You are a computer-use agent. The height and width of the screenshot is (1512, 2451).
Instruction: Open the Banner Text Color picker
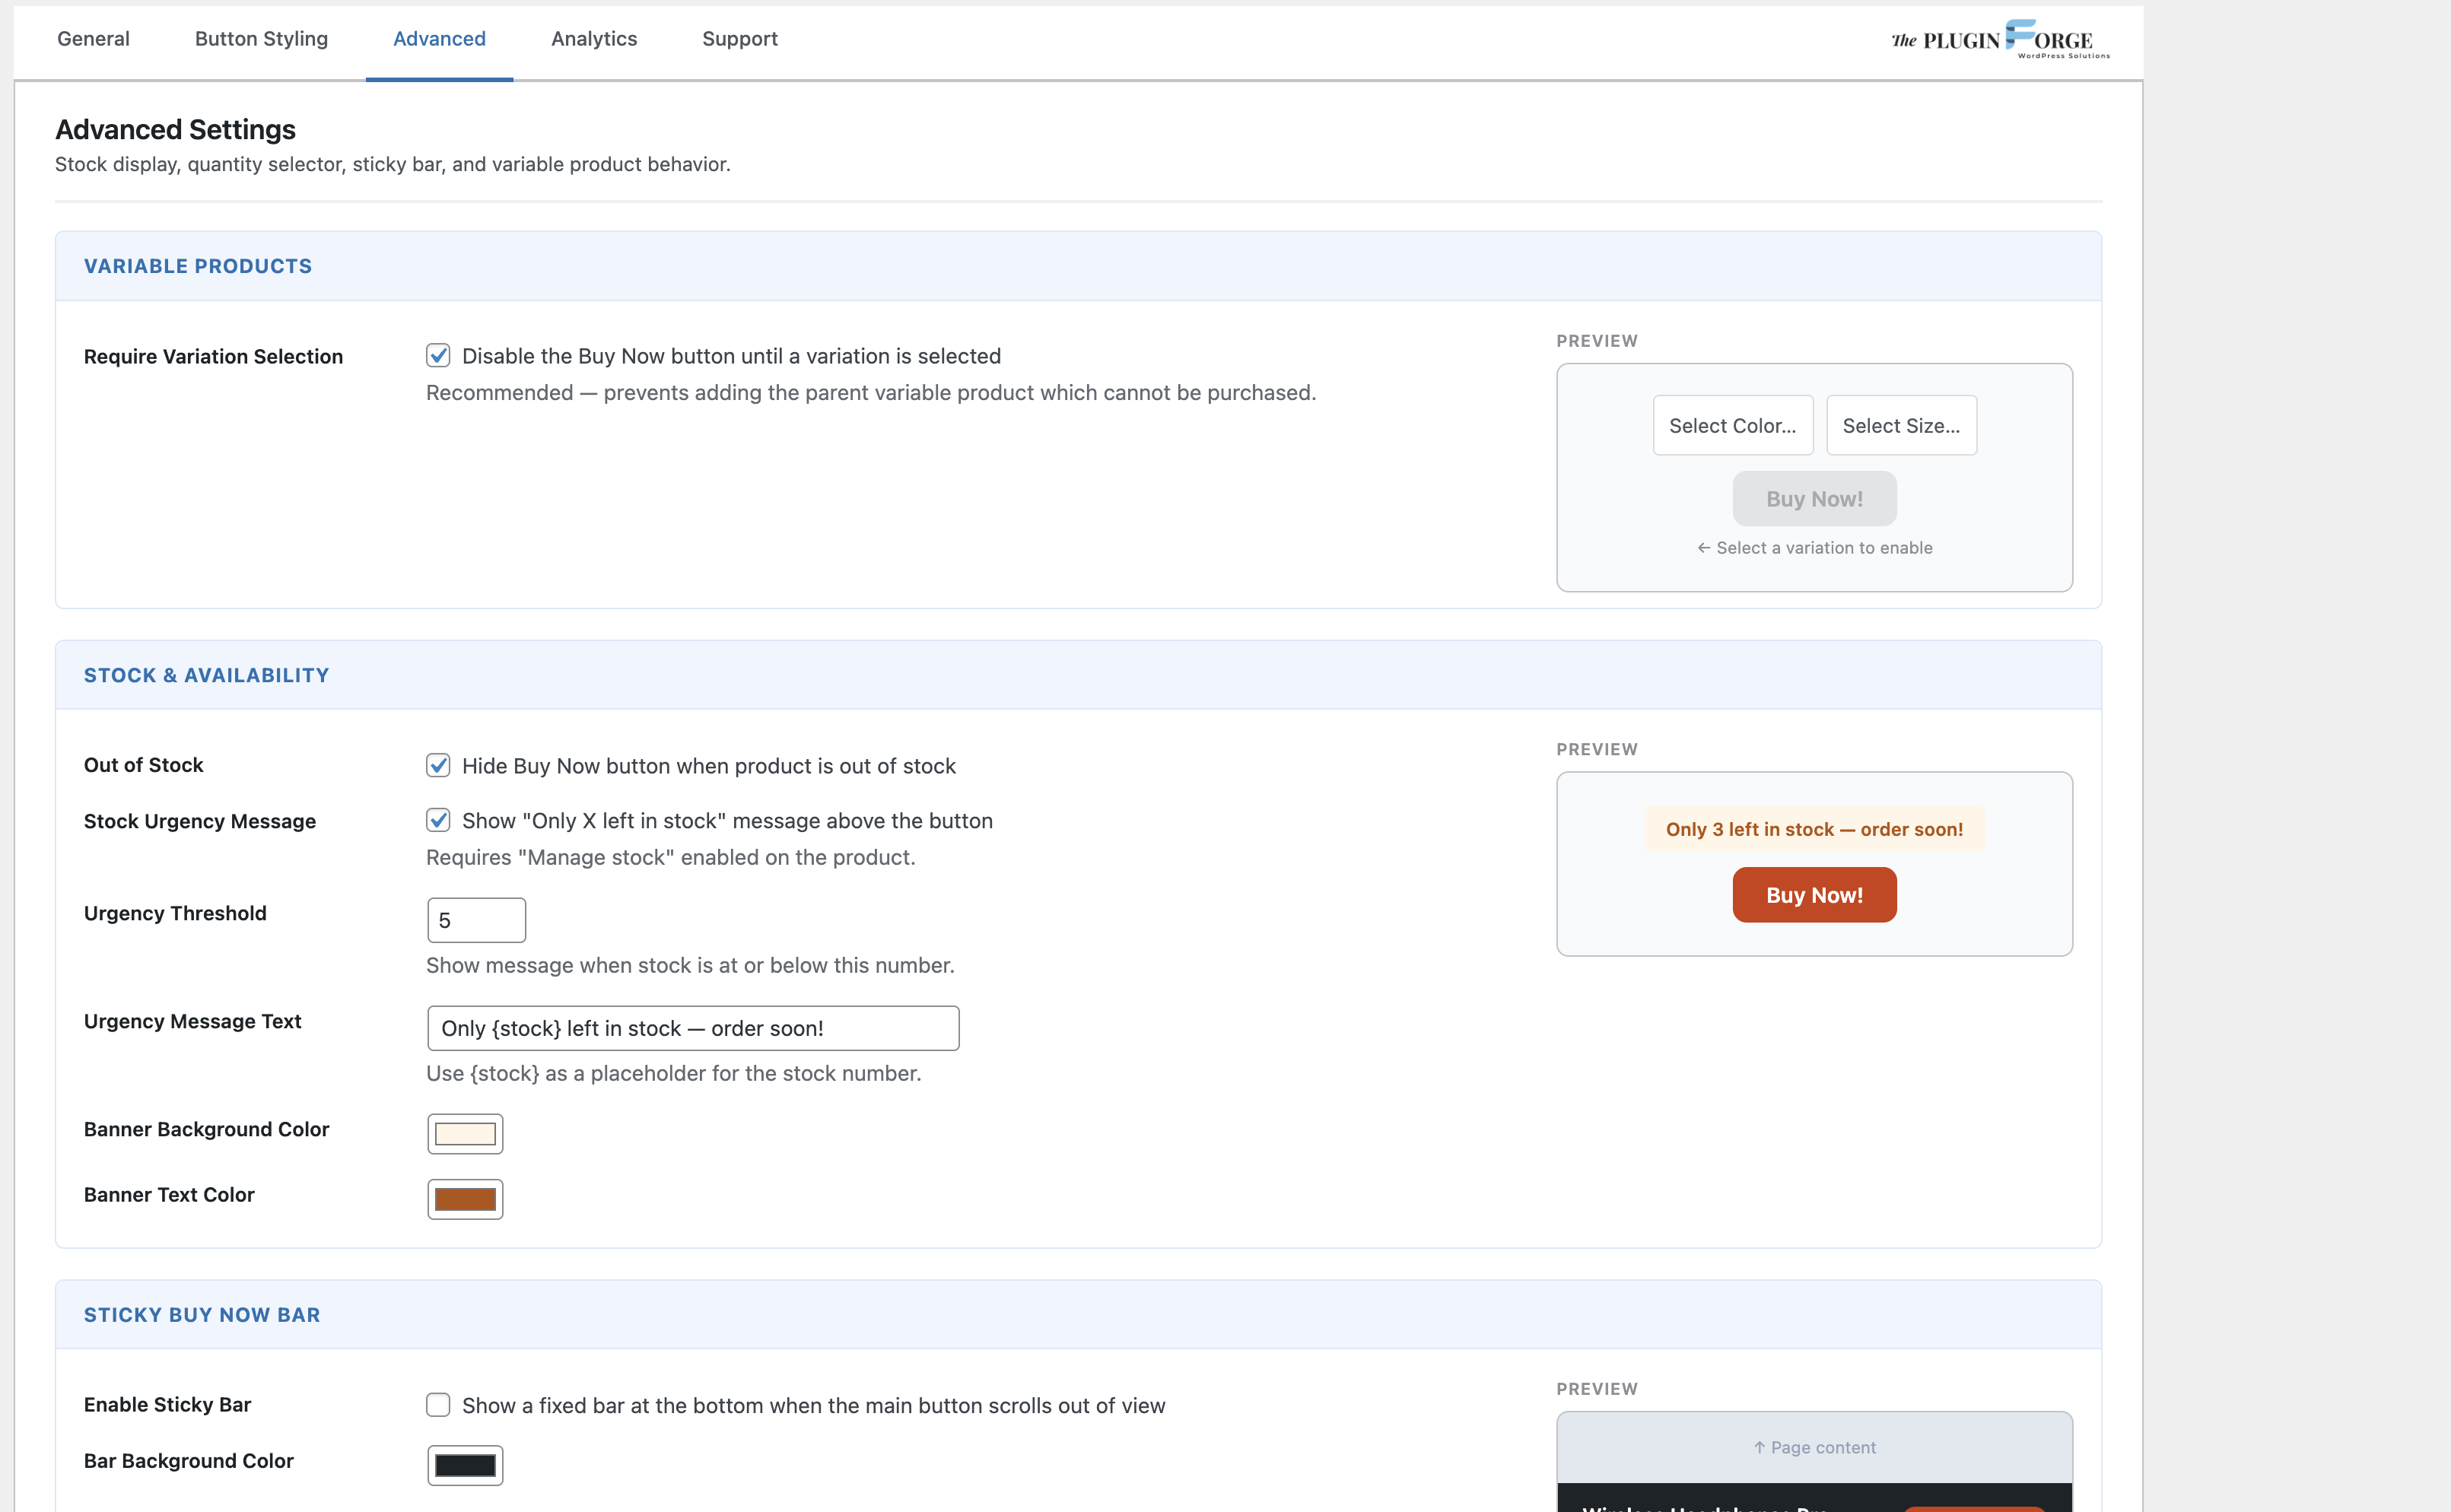point(465,1198)
